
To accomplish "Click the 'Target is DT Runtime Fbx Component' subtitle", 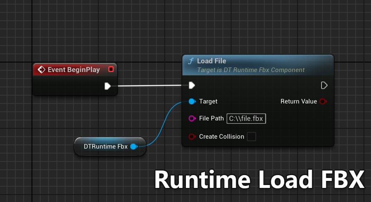I will click(x=251, y=70).
